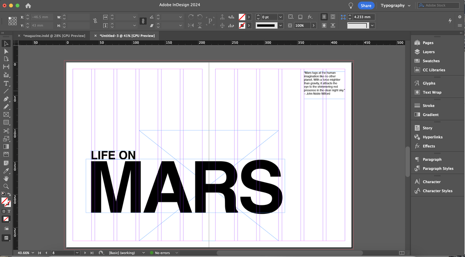This screenshot has height=257, width=465.
Task: Expand the opacity 100% slider arrow
Action: click(x=314, y=25)
